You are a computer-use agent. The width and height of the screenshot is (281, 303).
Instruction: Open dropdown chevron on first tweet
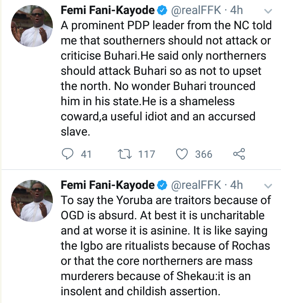pyautogui.click(x=268, y=11)
